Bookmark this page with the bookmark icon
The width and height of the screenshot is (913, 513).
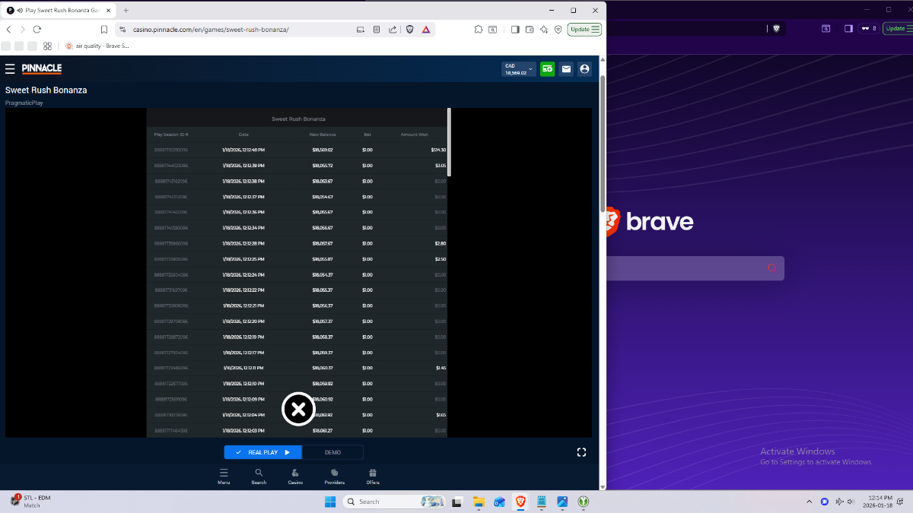tap(104, 30)
